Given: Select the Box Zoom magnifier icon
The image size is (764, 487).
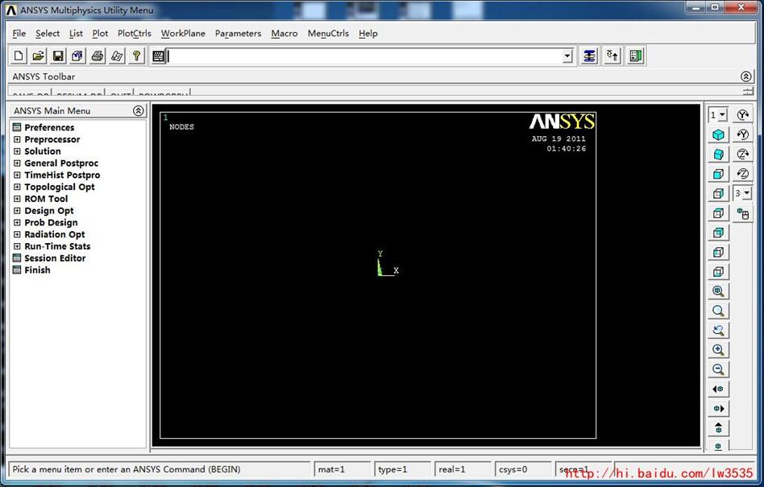Looking at the screenshot, I should pos(718,311).
